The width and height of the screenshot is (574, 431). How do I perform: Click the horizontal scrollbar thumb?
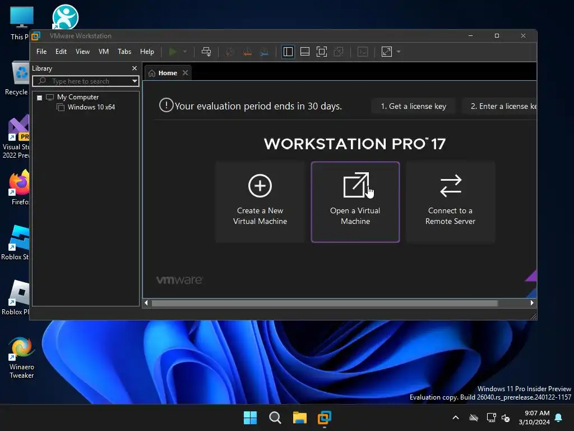(325, 303)
